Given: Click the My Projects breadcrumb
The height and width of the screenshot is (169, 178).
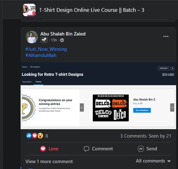Looking at the screenshot, I should click(35, 67).
